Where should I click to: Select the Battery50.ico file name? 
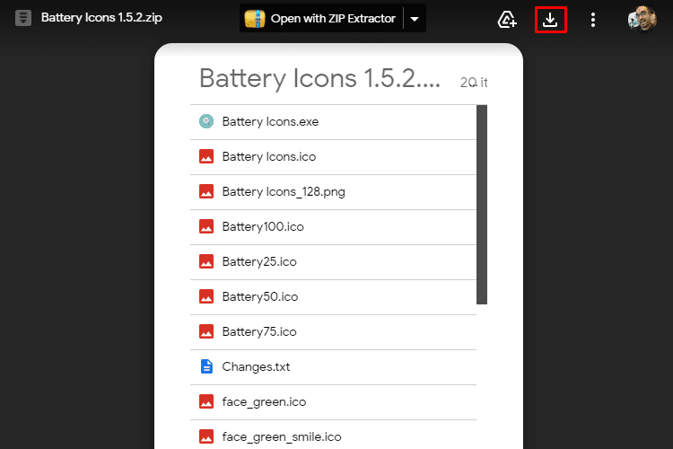point(260,296)
